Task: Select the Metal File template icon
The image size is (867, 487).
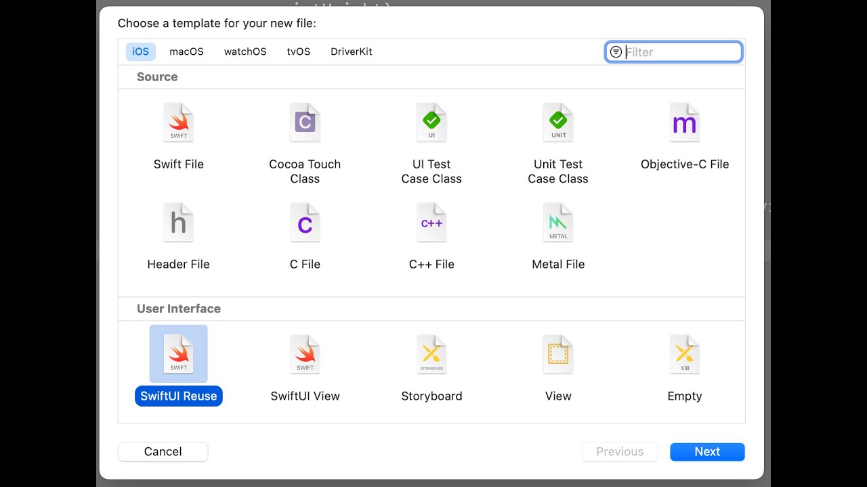Action: (558, 223)
